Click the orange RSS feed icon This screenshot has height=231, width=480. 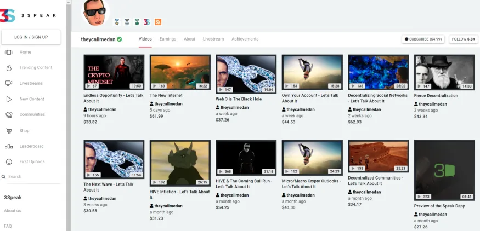coord(157,22)
